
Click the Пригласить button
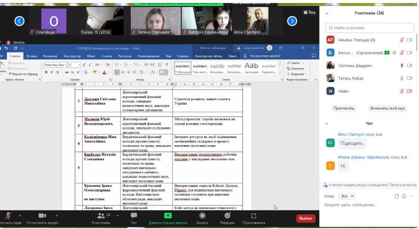[344, 108]
